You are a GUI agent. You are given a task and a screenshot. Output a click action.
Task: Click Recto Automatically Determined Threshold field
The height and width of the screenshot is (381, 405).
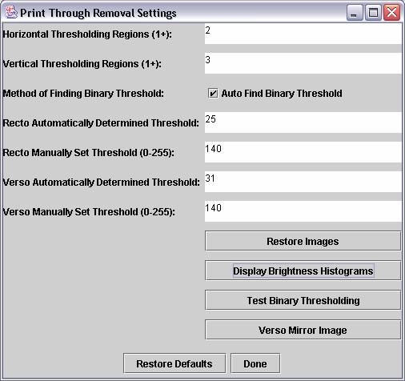(303, 122)
